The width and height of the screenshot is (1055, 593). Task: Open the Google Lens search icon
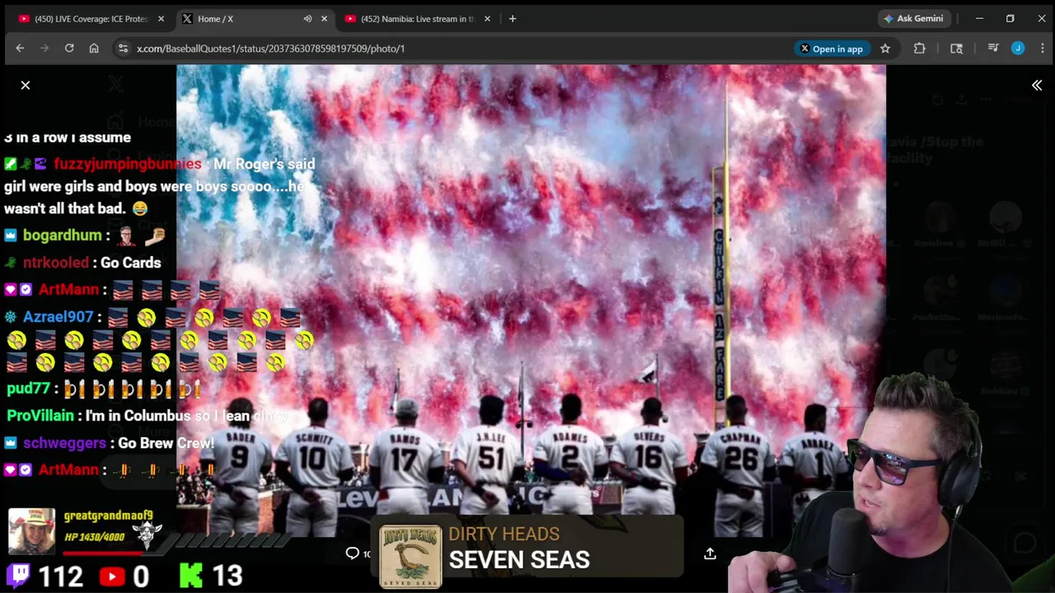pos(956,49)
